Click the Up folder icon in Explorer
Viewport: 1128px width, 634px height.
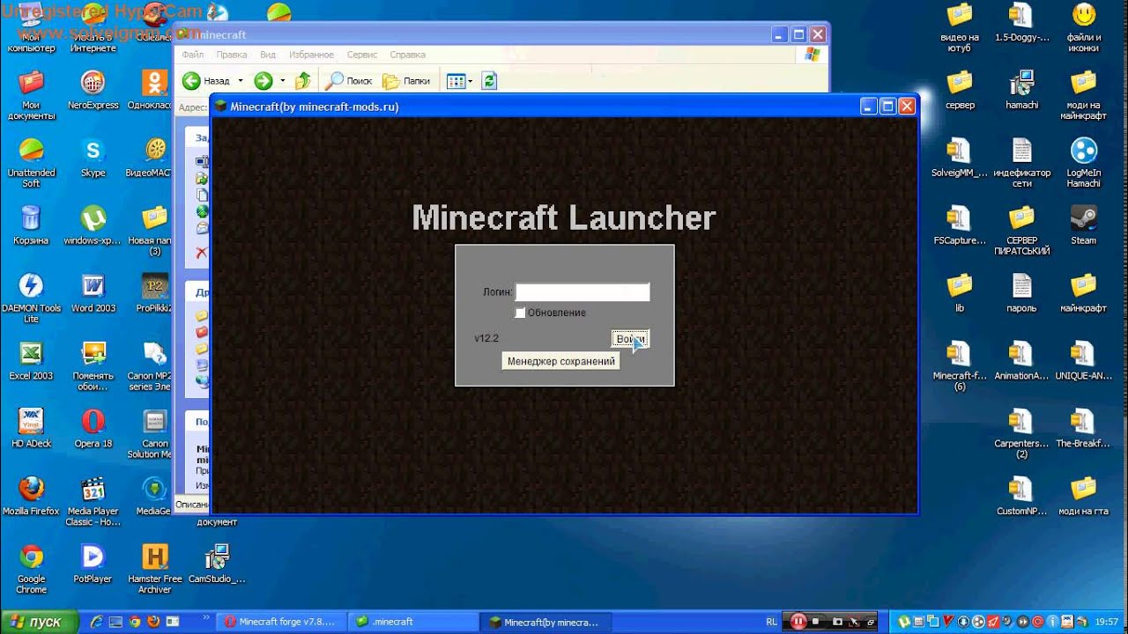tap(303, 81)
